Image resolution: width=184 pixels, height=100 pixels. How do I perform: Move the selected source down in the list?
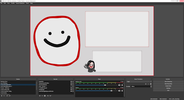(50, 96)
